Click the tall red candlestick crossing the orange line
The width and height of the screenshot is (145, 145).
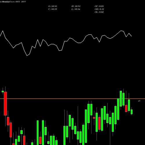pyautogui.click(x=5, y=104)
